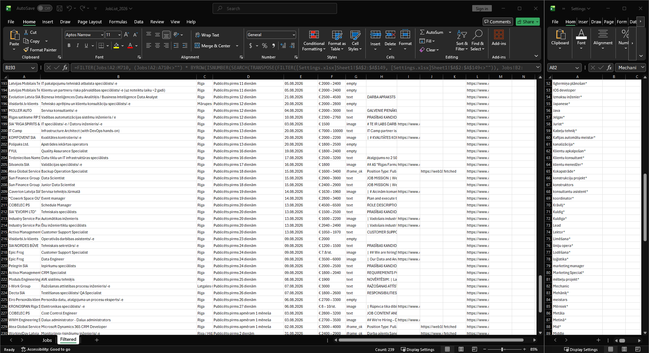This screenshot has width=649, height=353.
Task: Align text to the right
Action: [x=166, y=45]
